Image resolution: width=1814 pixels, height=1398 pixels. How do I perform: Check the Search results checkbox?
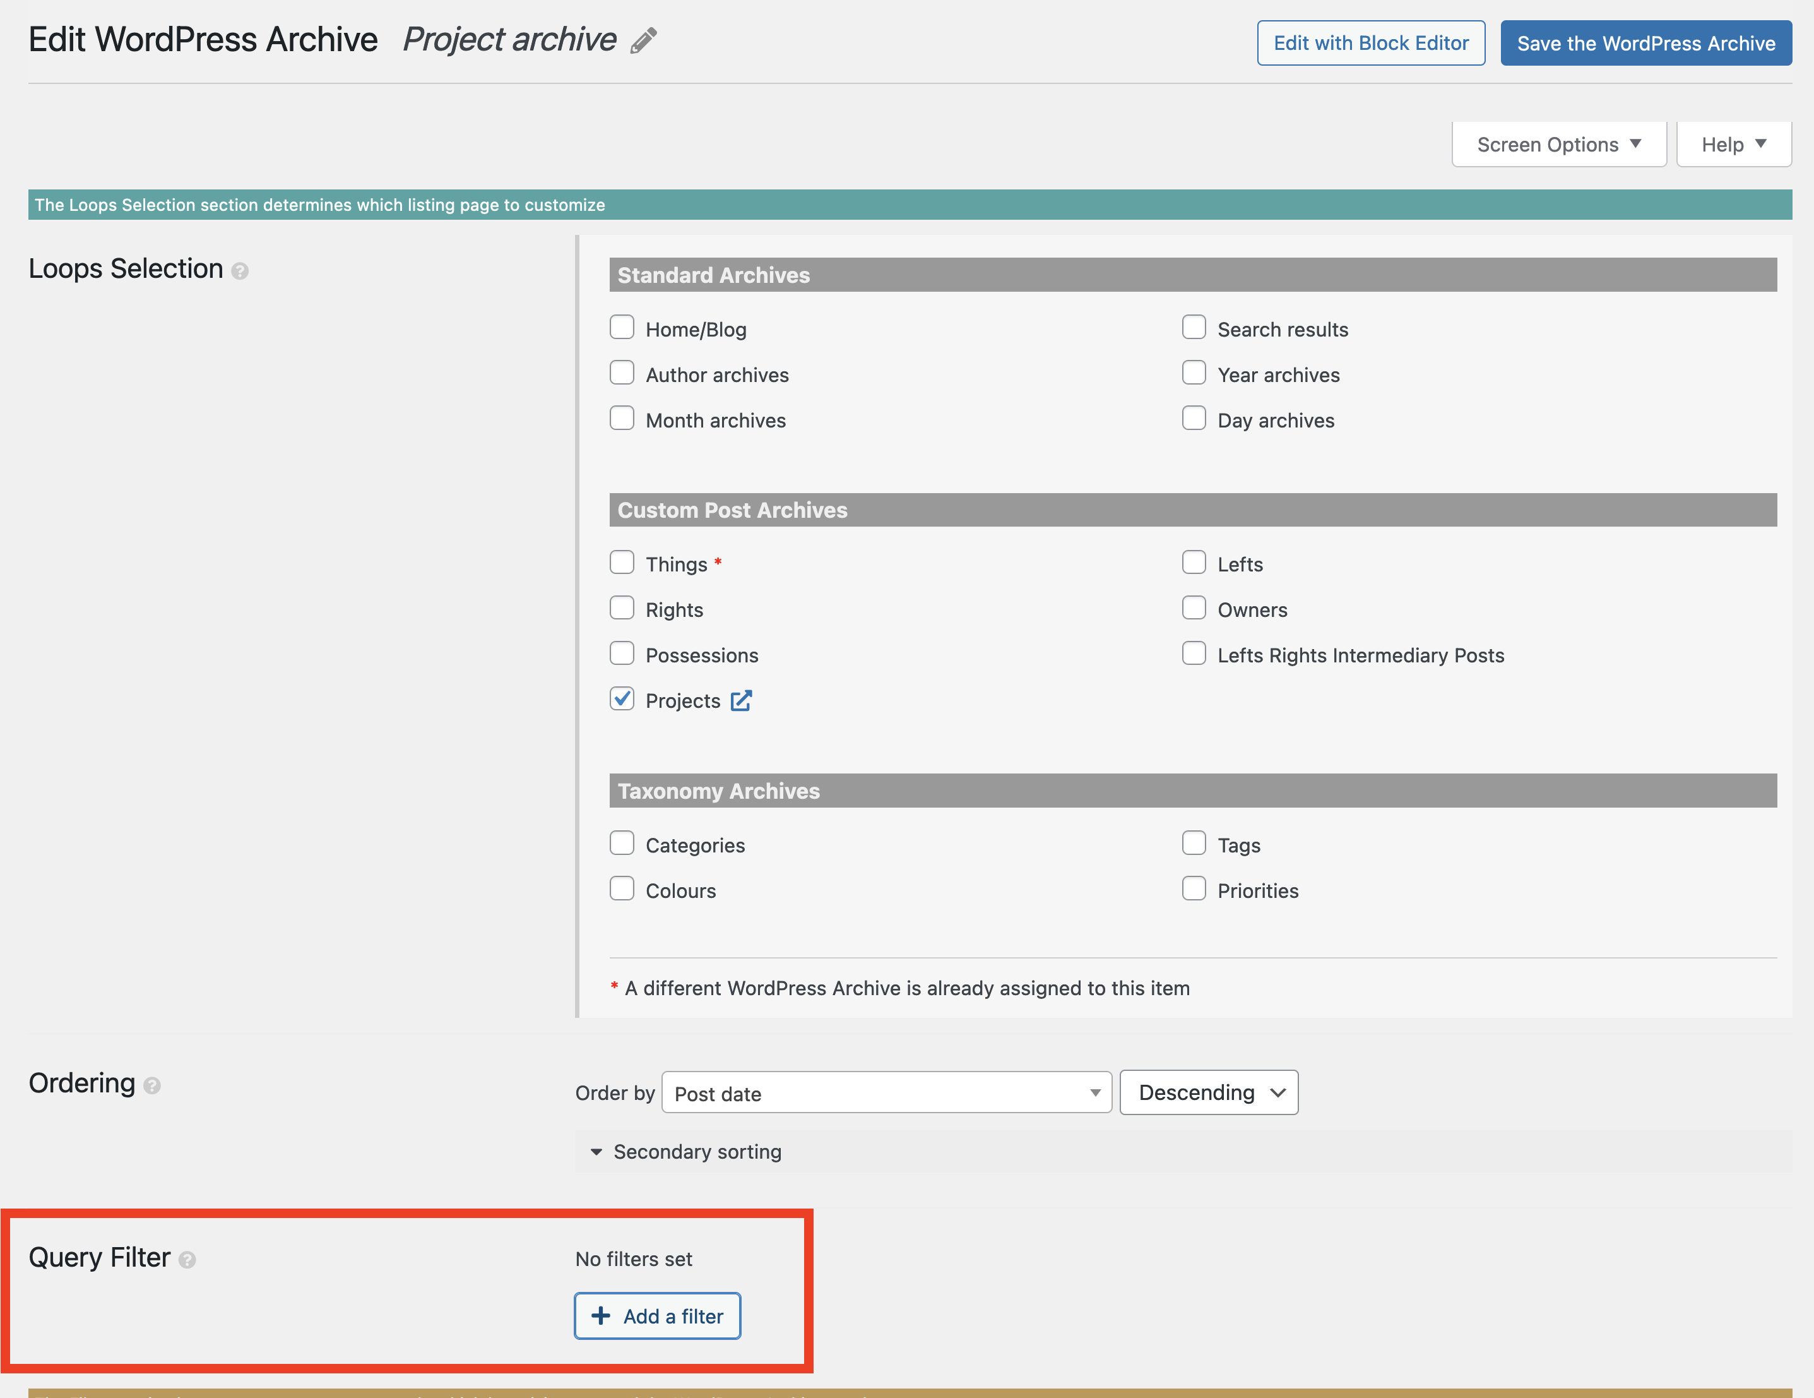coord(1194,328)
